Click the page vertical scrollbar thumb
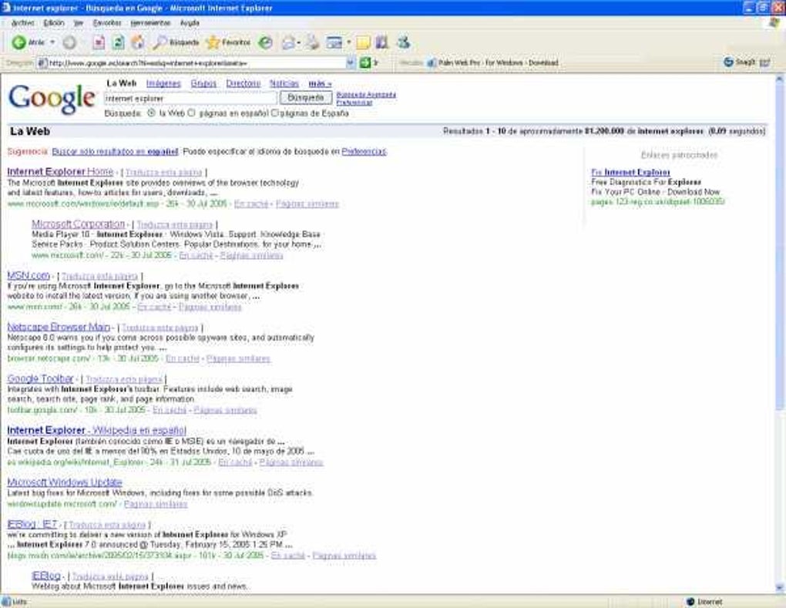 coord(780,246)
